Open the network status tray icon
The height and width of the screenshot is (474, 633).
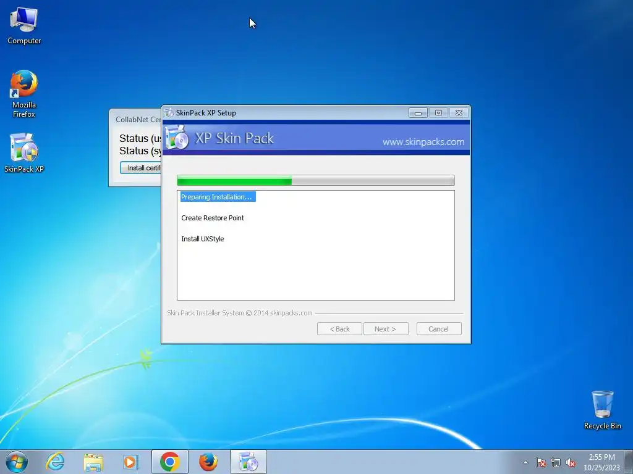[x=556, y=463]
